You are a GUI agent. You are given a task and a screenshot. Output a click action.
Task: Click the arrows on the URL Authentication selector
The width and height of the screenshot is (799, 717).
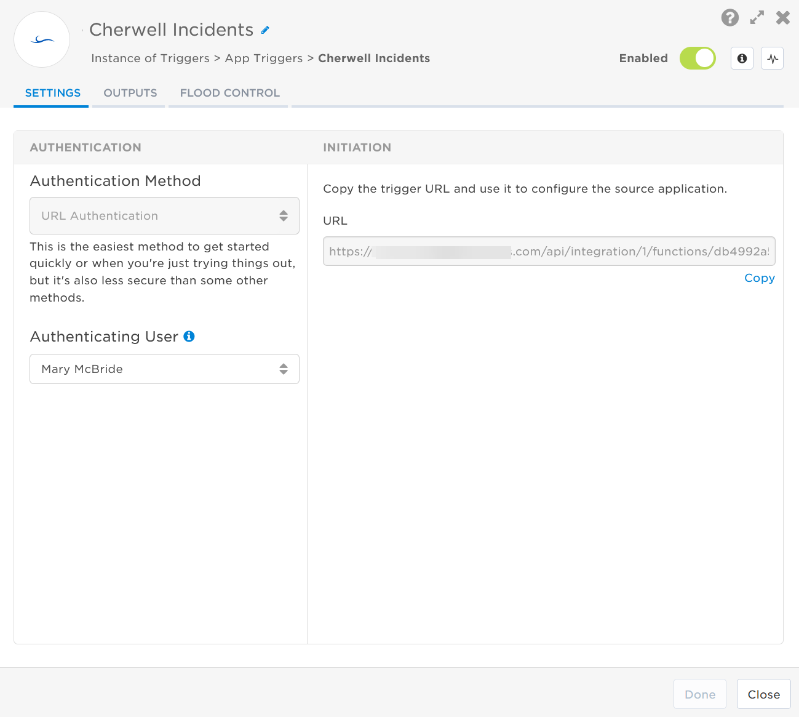pyautogui.click(x=284, y=216)
